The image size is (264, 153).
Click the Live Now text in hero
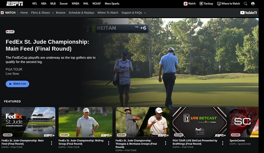coord(12,74)
